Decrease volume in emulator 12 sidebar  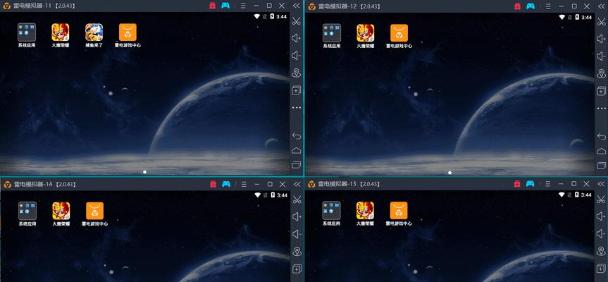pos(602,56)
